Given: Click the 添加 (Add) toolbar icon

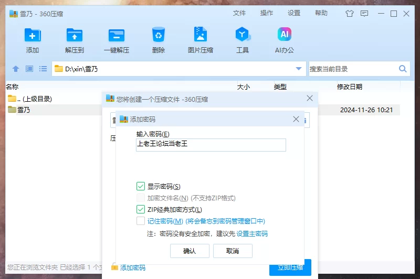Looking at the screenshot, I should point(33,36).
